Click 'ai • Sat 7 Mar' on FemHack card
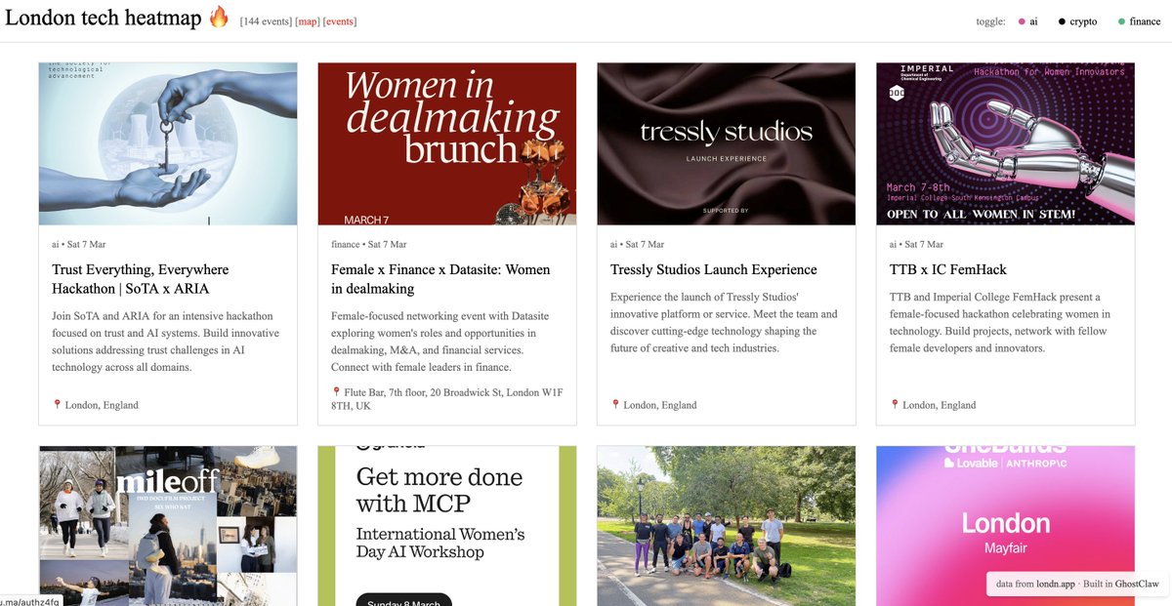Screen dimensions: 1172x606 (x=916, y=244)
